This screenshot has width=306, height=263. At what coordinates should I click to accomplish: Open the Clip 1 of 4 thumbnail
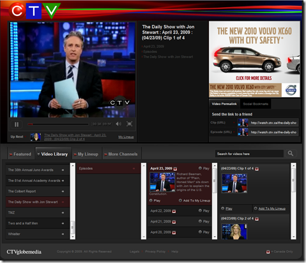[234, 183]
